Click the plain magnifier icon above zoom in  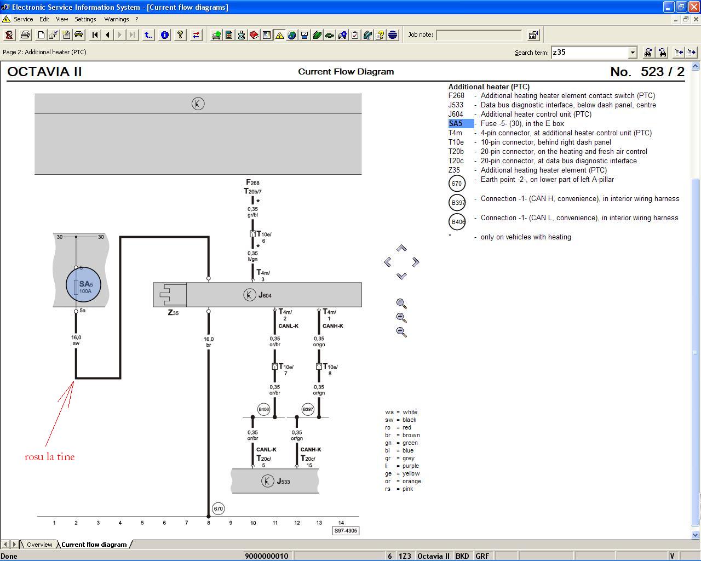[401, 304]
